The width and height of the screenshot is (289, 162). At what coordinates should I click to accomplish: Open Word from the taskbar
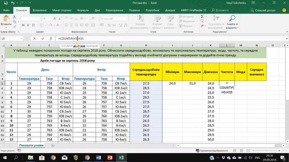(98, 157)
